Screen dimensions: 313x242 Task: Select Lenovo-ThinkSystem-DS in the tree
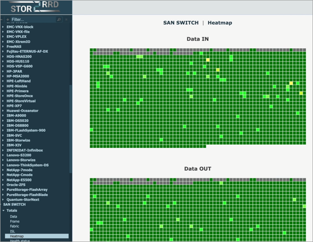(28, 165)
